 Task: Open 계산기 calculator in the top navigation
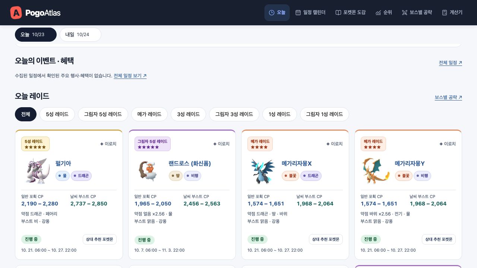tap(452, 13)
